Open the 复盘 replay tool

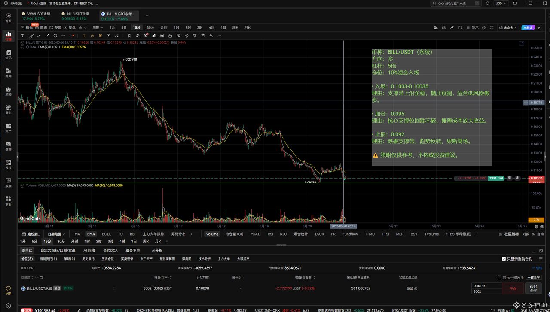coord(70,27)
